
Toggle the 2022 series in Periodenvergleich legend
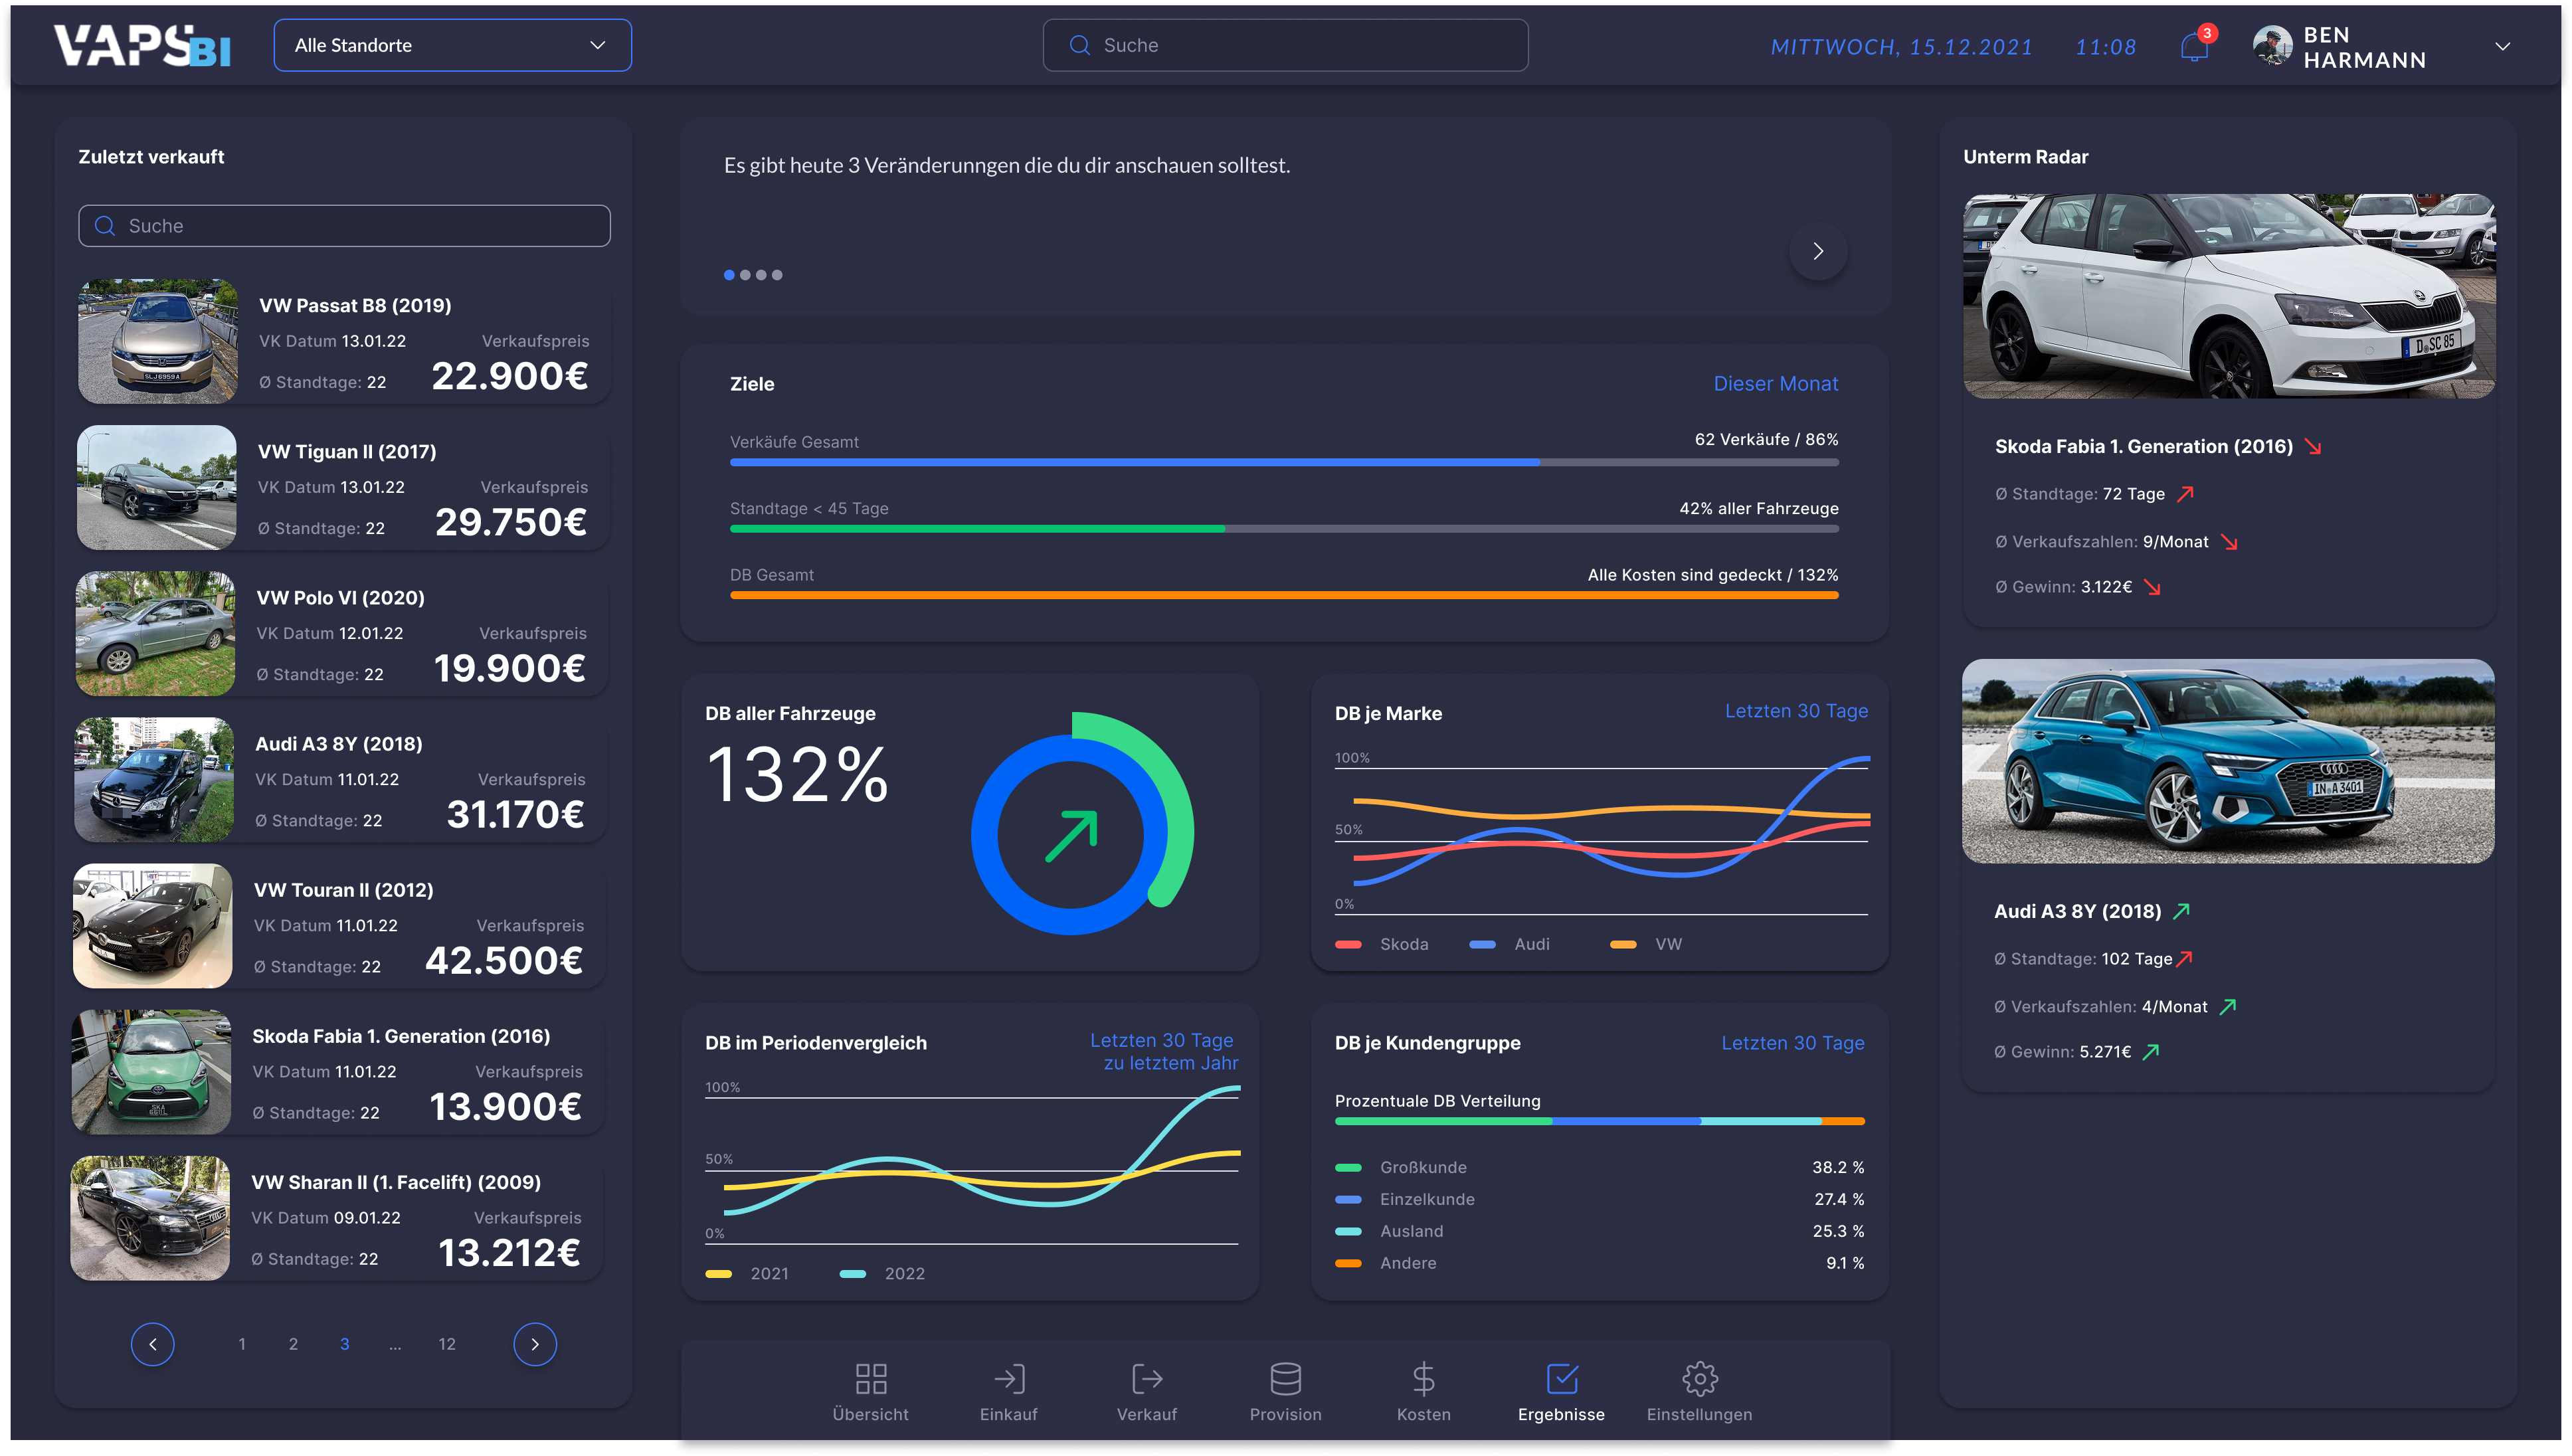[x=882, y=1273]
